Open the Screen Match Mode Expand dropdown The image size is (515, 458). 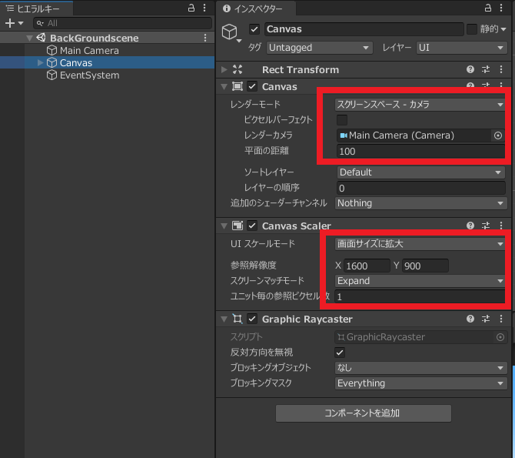[420, 281]
